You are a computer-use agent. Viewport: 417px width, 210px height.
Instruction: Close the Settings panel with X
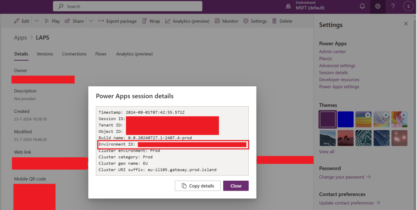[x=406, y=24]
